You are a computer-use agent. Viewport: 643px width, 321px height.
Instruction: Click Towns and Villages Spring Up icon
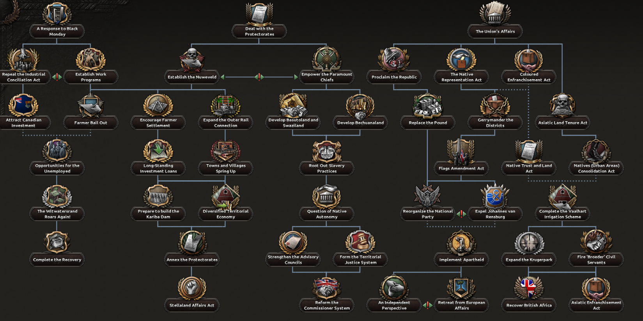pos(225,151)
